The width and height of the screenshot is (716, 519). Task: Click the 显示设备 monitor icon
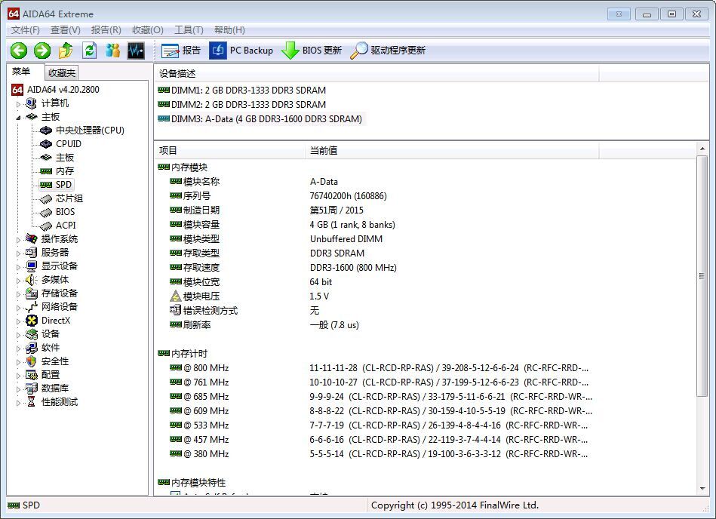31,266
